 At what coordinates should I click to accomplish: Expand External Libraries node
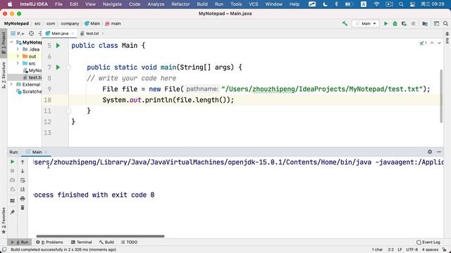(11, 84)
